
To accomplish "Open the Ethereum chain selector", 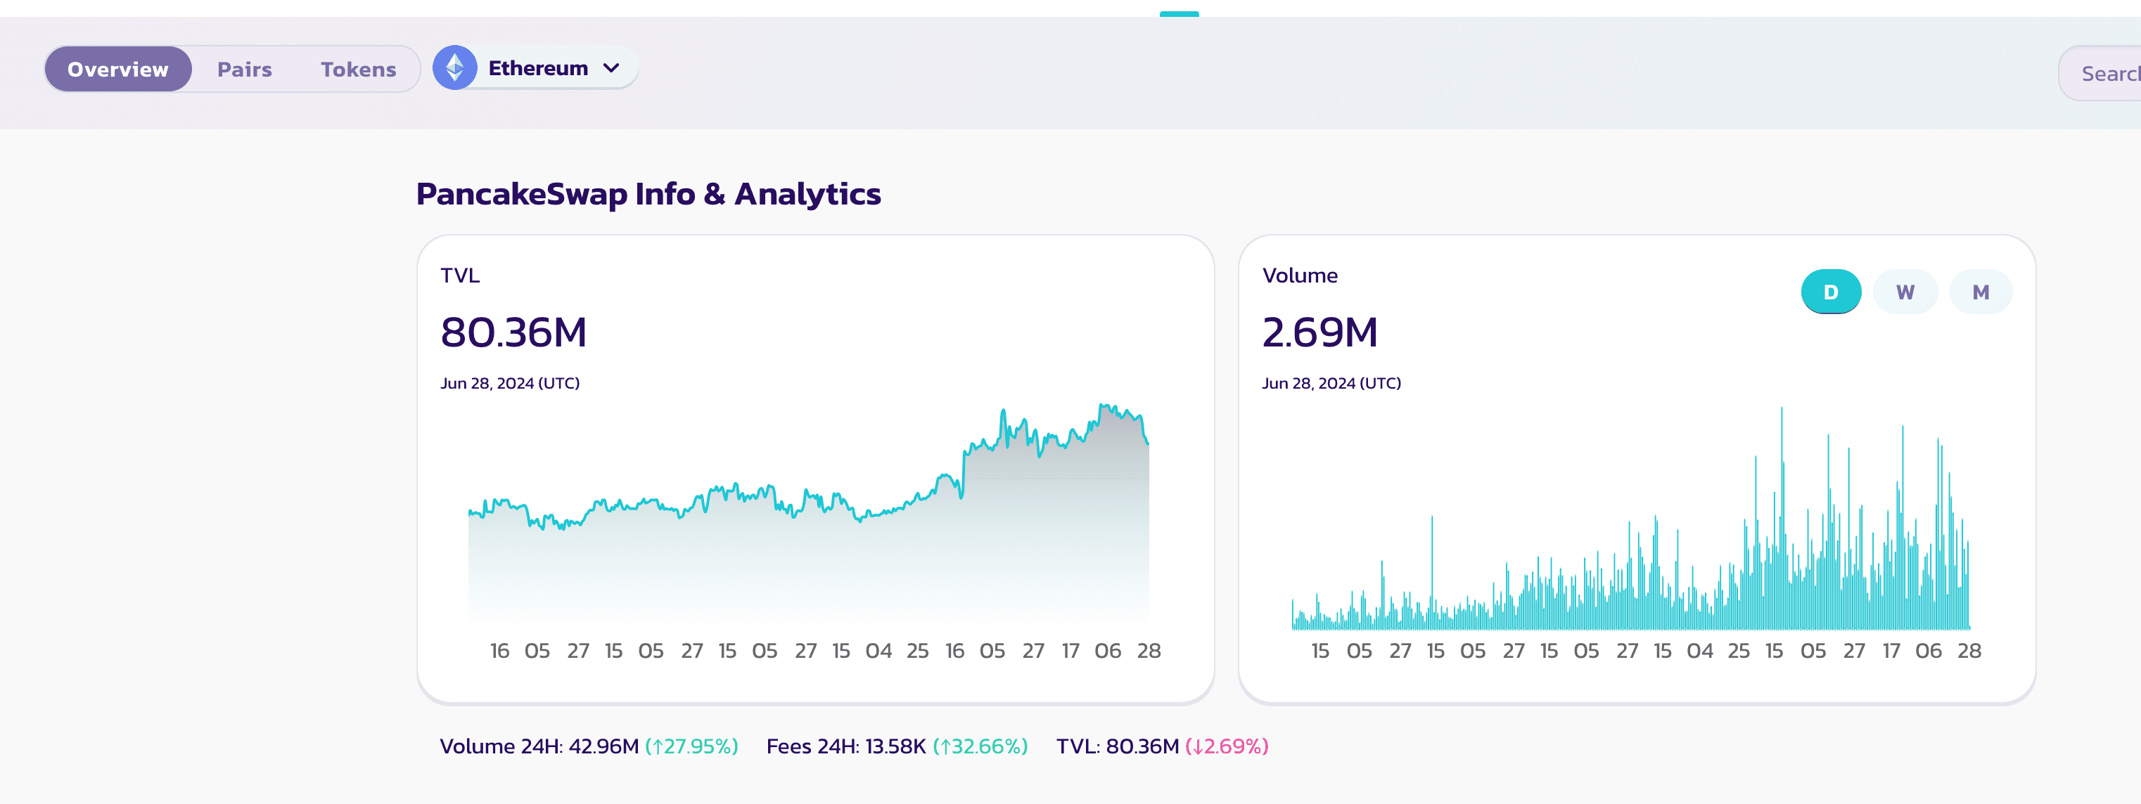I will coord(538,68).
